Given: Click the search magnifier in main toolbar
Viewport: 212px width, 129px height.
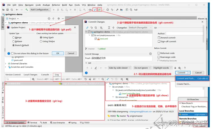Looking at the screenshot, I should pyautogui.click(x=131, y=10).
